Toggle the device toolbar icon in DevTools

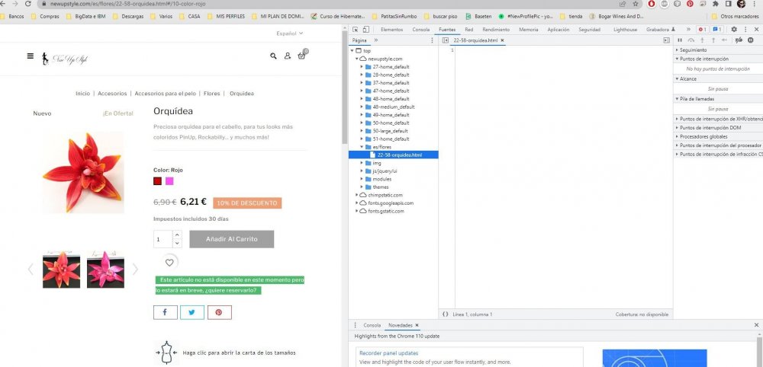click(366, 30)
